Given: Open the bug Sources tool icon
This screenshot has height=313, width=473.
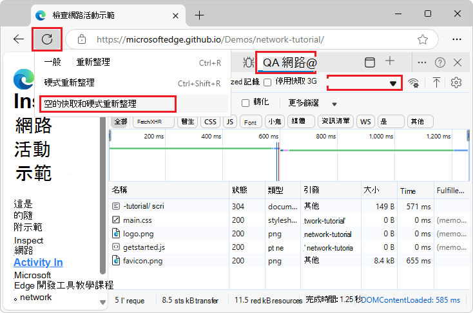Looking at the screenshot, I should click(249, 62).
